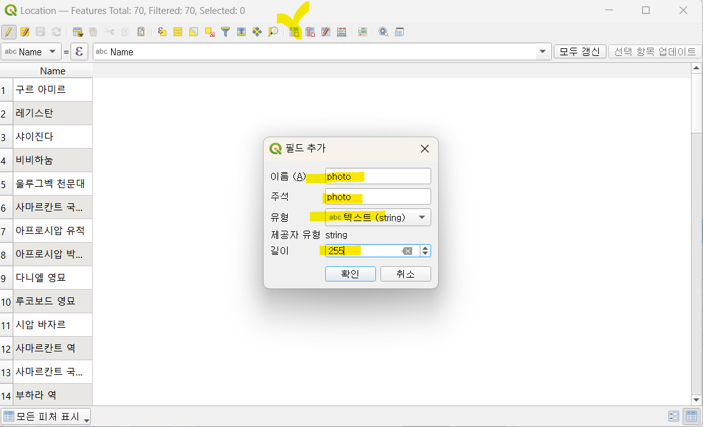
Task: Click pan map to selected rows icon
Action: click(257, 32)
